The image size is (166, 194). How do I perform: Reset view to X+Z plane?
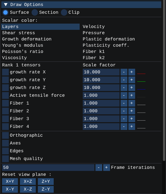pos(28,182)
